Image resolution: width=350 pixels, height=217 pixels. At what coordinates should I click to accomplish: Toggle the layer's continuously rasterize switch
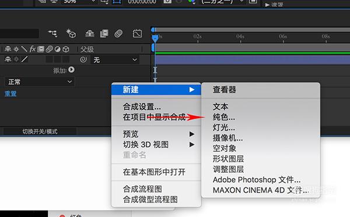click(x=16, y=59)
